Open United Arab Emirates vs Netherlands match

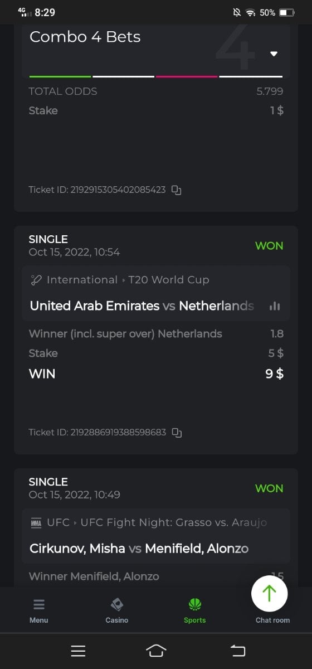click(142, 306)
